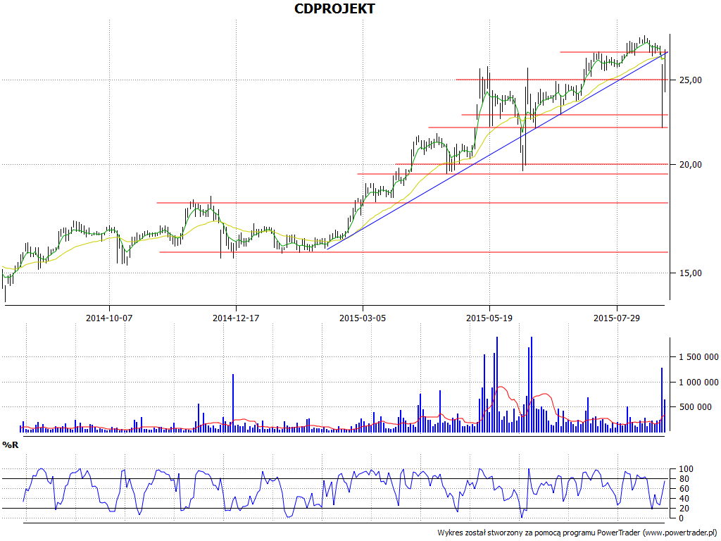Select the 2015-05-19 date label

489,318
